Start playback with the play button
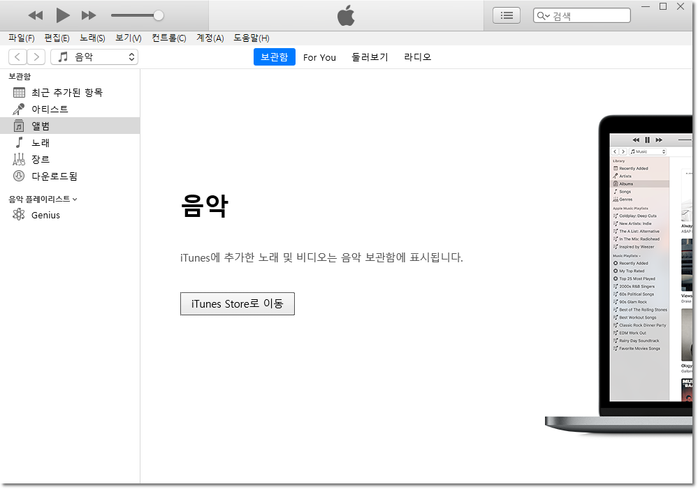Image resolution: width=698 pixels, height=489 pixels. 63,15
